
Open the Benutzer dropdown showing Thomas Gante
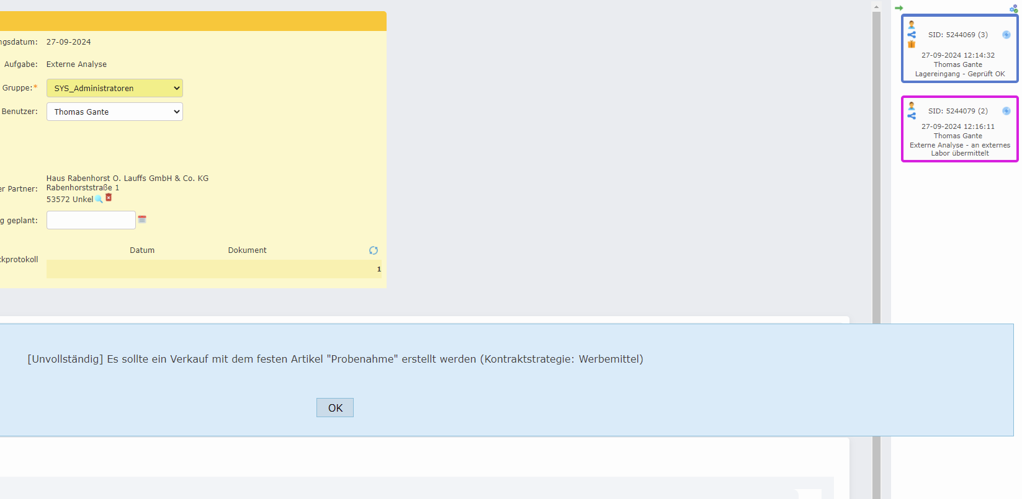coord(115,112)
